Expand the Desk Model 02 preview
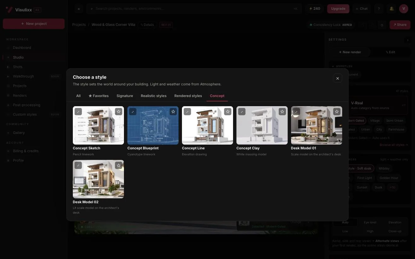This screenshot has width=415, height=259. [78, 165]
